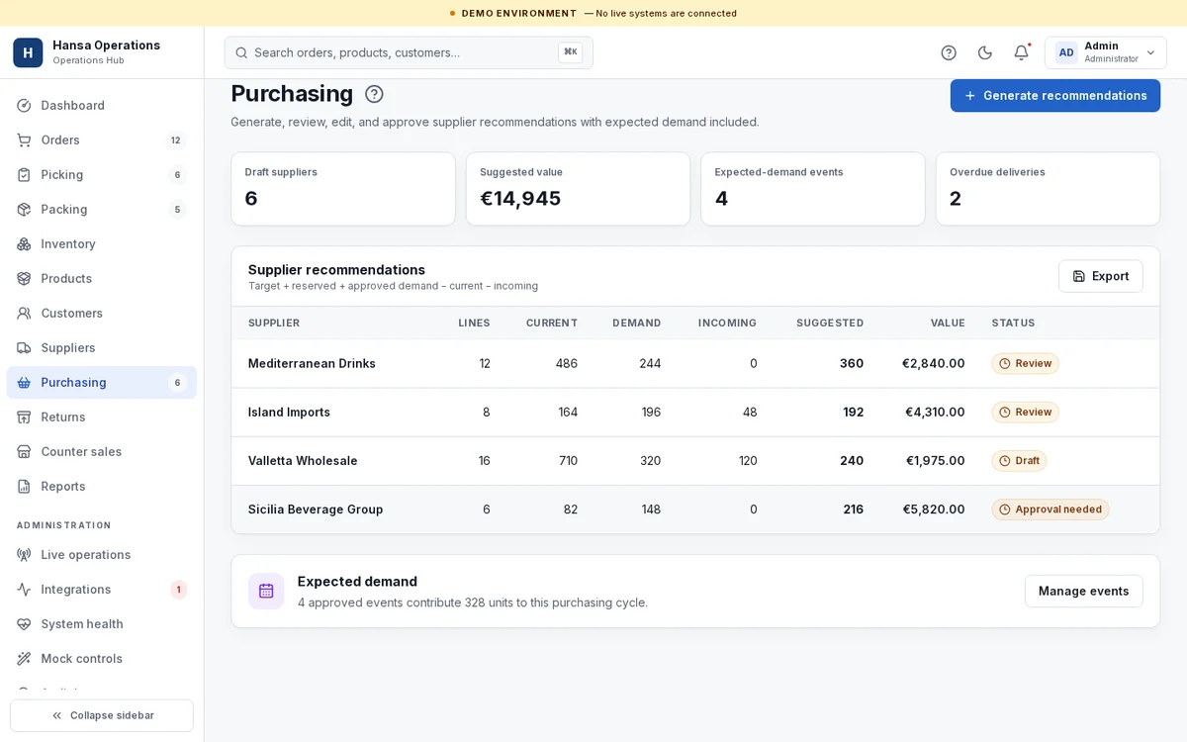Image resolution: width=1187 pixels, height=742 pixels.
Task: Click the Approval needed badge
Action: click(1050, 510)
